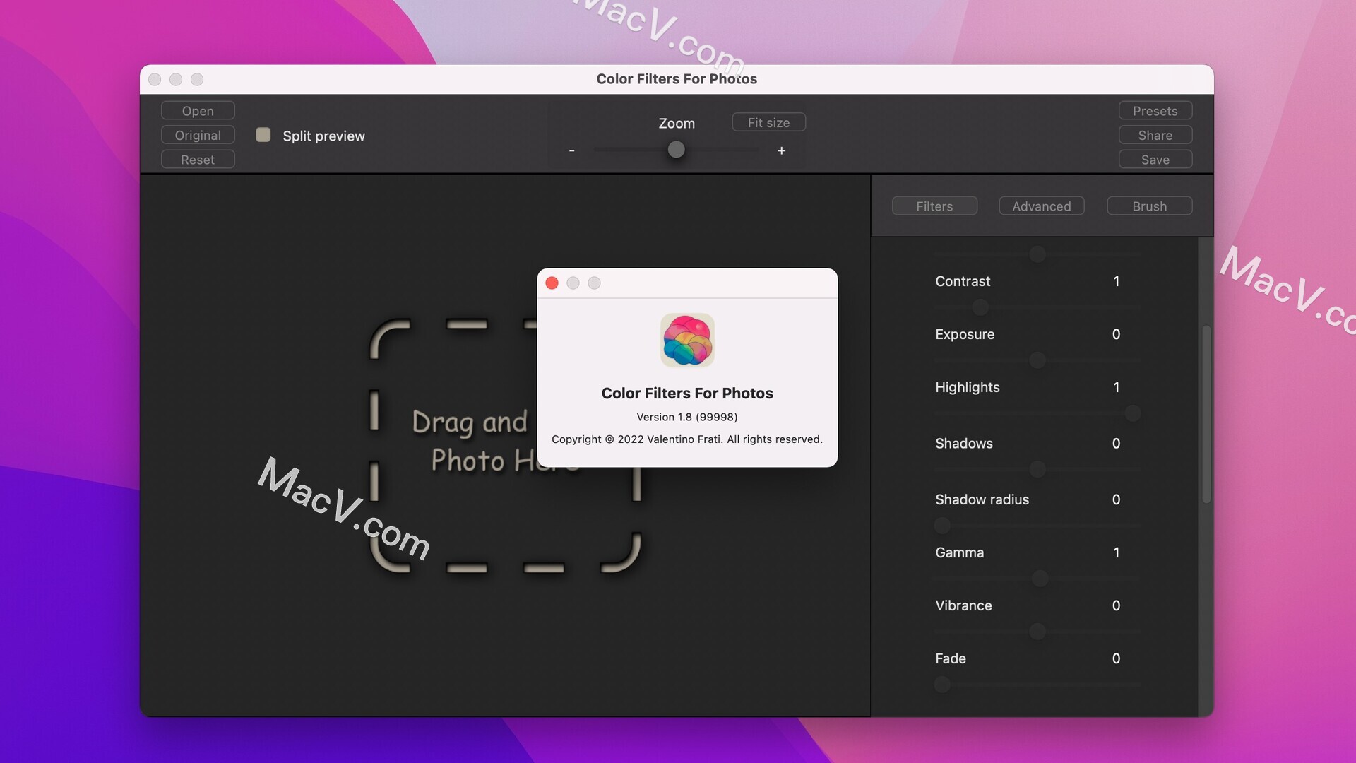Screen dimensions: 1356x763
Task: Click the Shadows value 0
Action: (x=1116, y=444)
